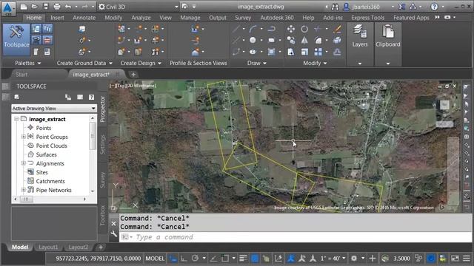
Task: Toggle Ortho mode in status bar
Action: [x=184, y=259]
